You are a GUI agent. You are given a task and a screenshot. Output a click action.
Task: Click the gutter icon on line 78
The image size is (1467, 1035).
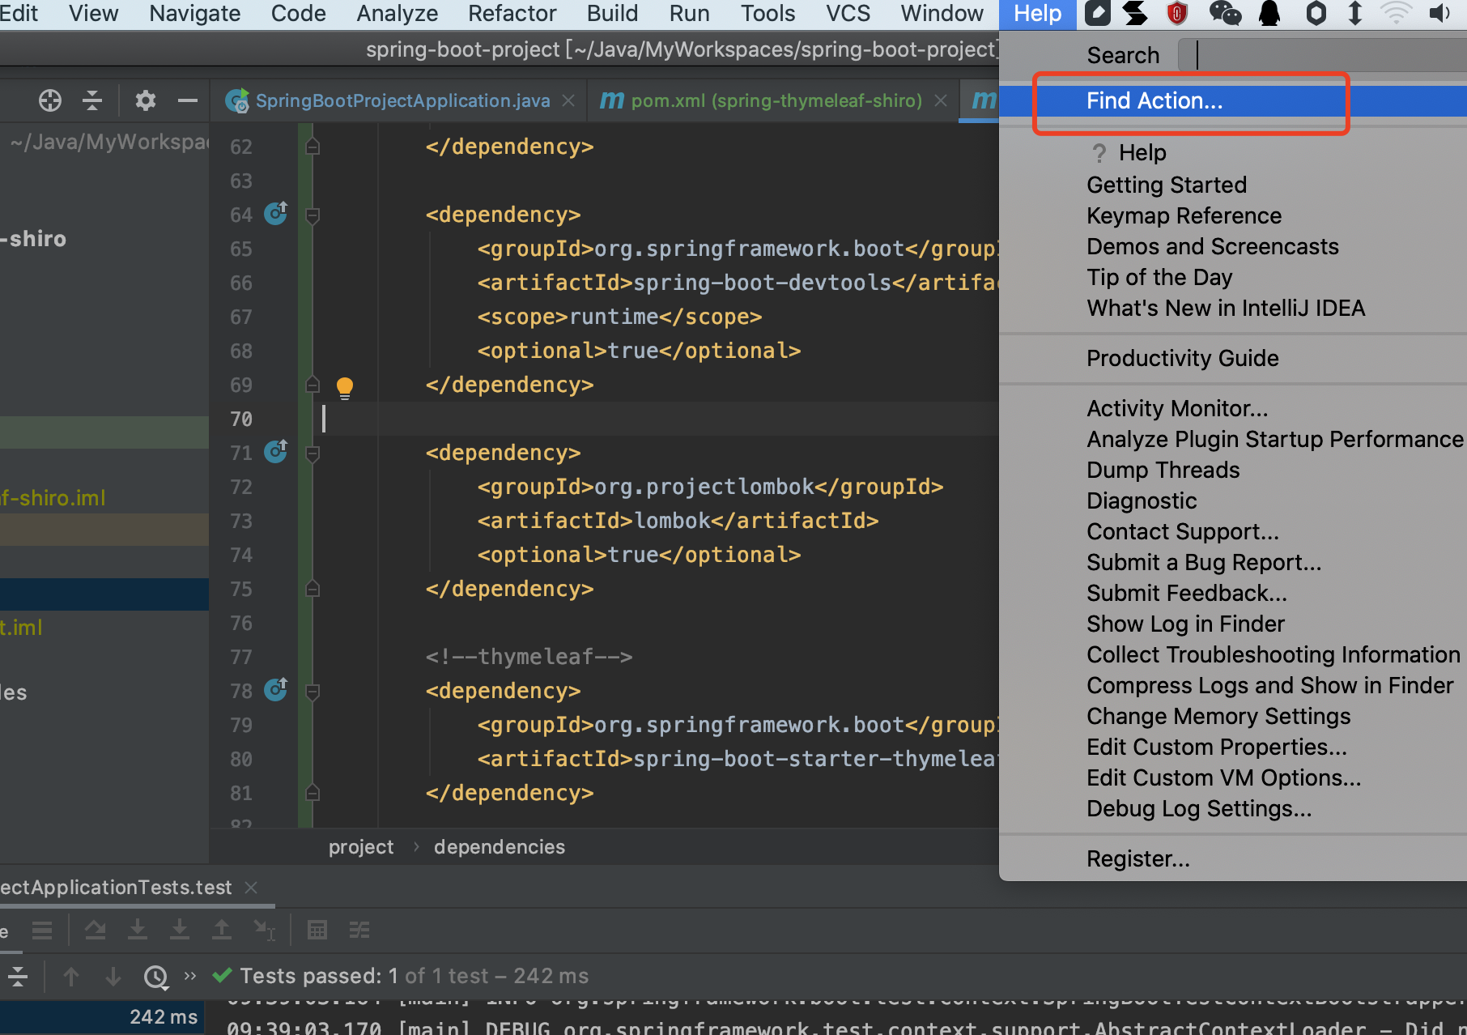(276, 690)
